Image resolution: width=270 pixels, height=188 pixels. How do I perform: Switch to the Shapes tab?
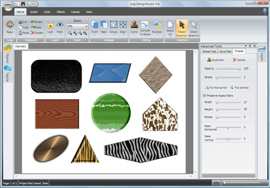click(239, 51)
